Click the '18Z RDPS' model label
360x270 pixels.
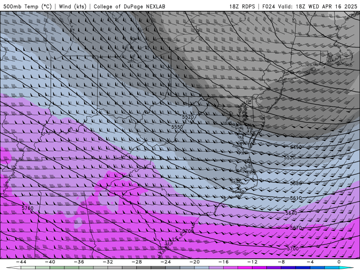point(242,6)
